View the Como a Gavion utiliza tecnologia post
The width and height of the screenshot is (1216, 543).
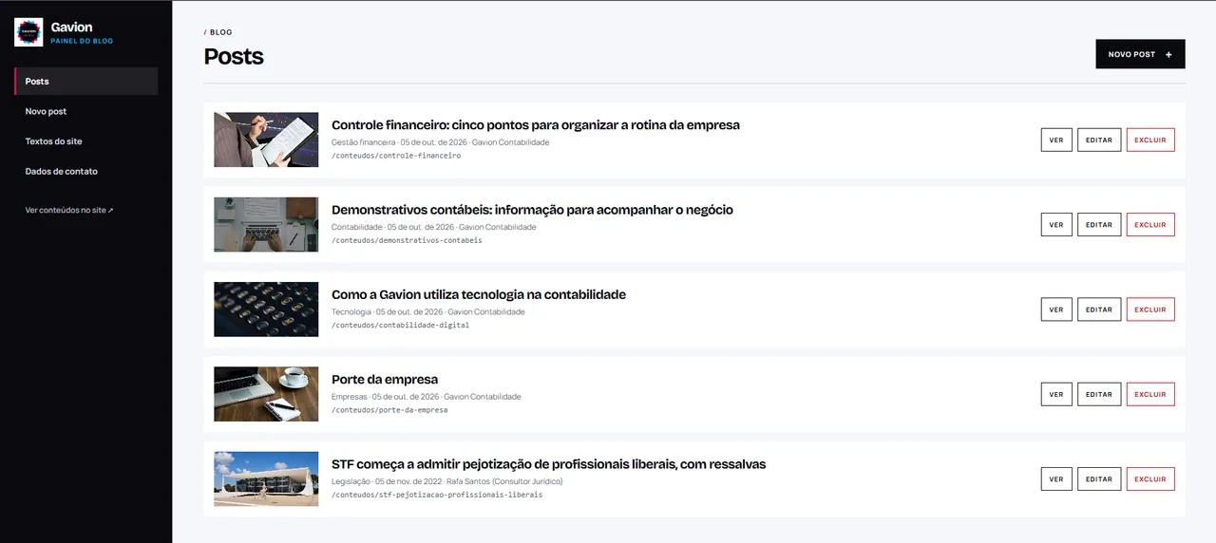click(x=1056, y=309)
